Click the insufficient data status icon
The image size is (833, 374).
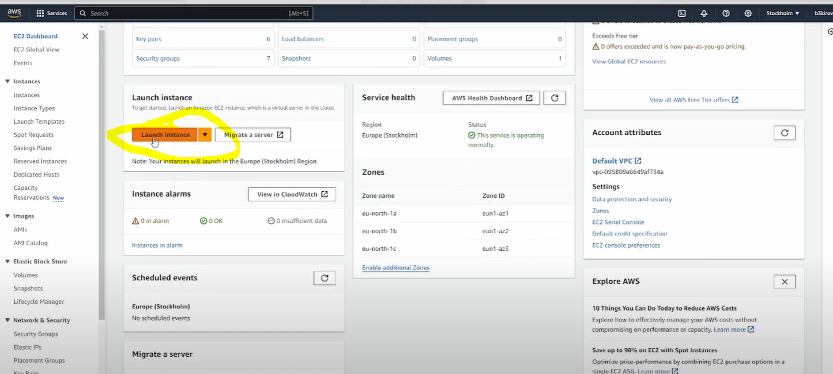click(271, 221)
